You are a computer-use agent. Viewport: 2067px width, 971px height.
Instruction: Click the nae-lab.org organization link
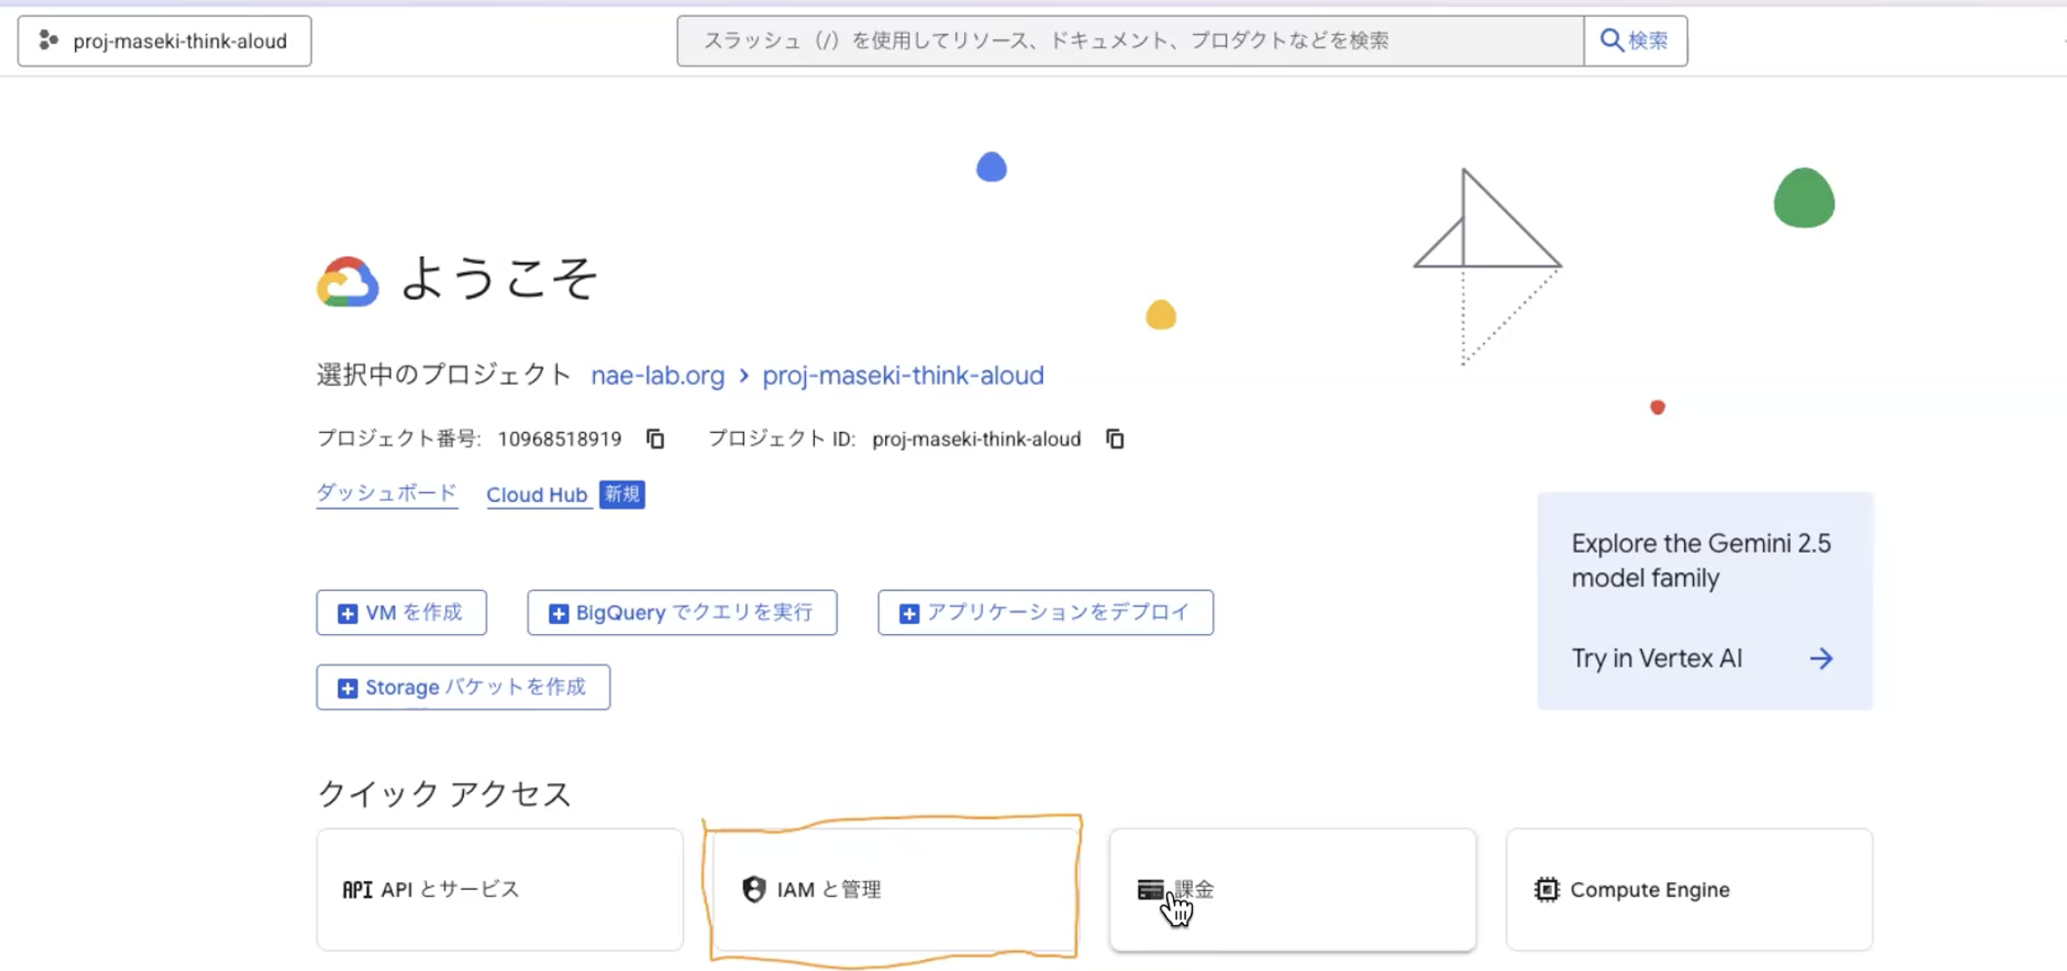(657, 375)
